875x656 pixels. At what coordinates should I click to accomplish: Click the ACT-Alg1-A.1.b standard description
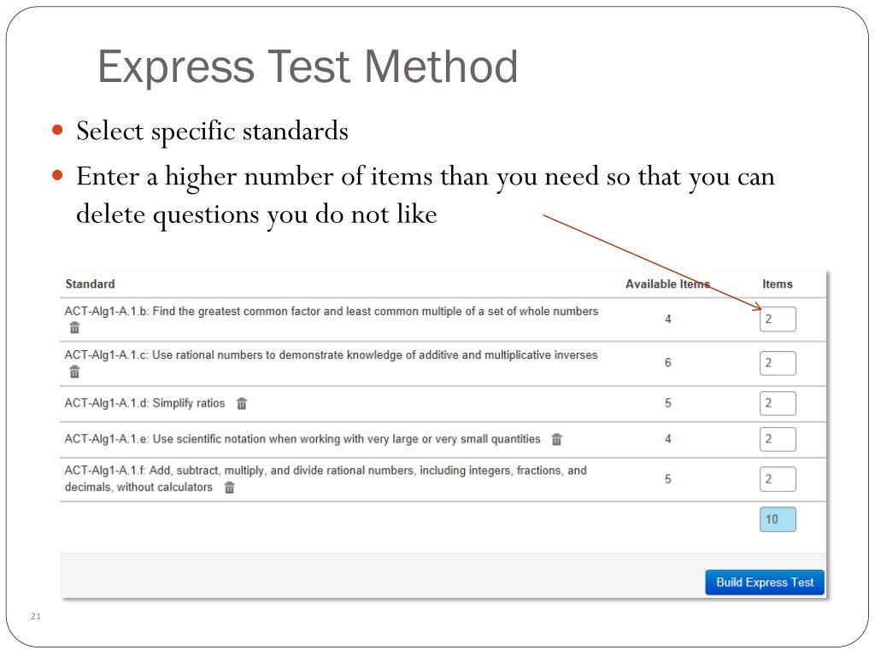(x=332, y=311)
